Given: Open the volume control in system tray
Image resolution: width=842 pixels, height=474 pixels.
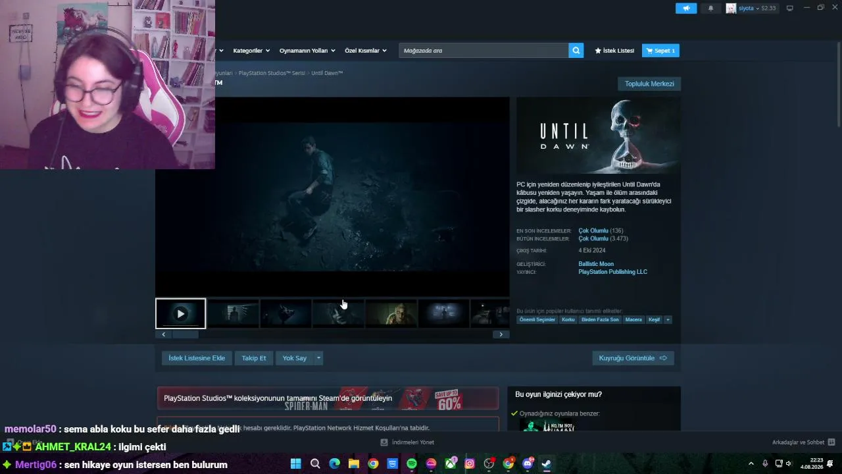Looking at the screenshot, I should (789, 463).
